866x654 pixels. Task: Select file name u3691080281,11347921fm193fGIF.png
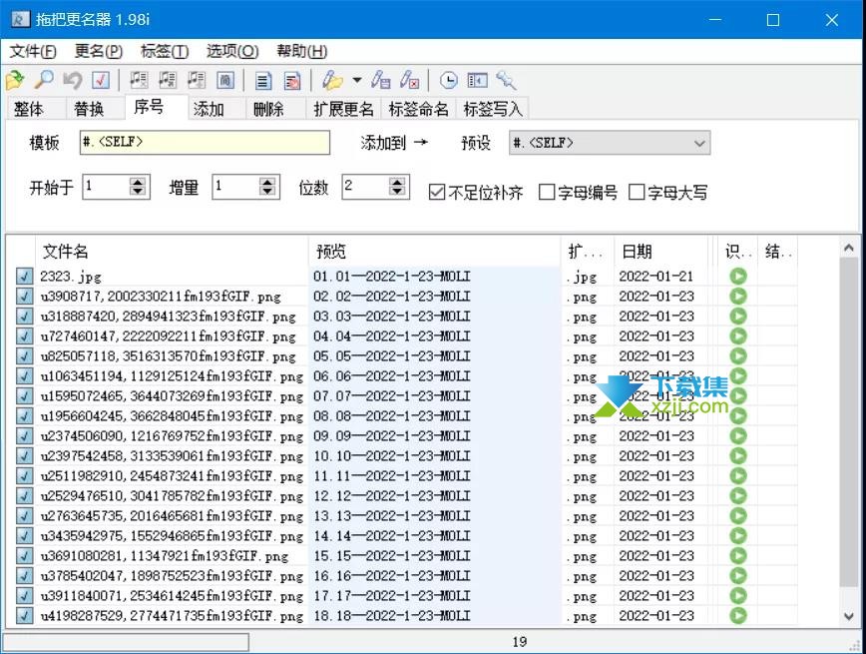164,556
